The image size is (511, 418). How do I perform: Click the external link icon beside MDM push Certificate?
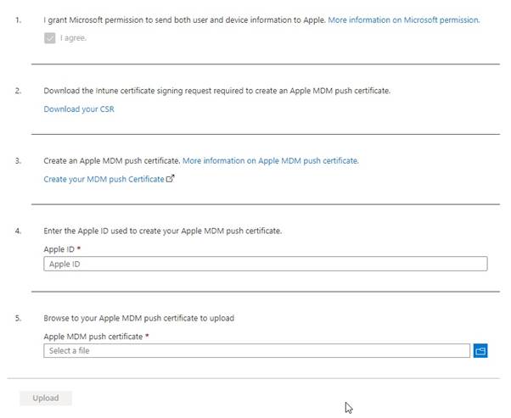pyautogui.click(x=171, y=179)
